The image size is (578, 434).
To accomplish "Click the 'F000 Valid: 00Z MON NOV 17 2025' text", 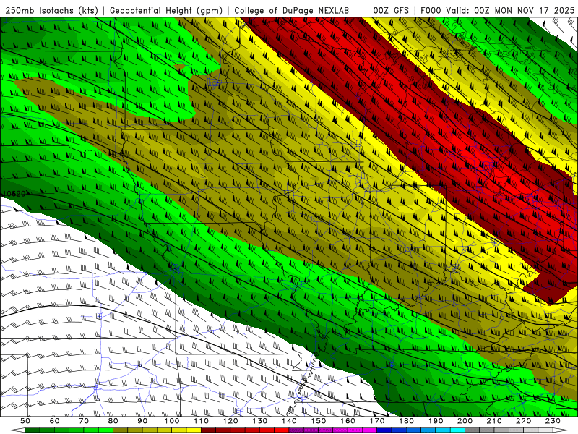I will 497,11.
